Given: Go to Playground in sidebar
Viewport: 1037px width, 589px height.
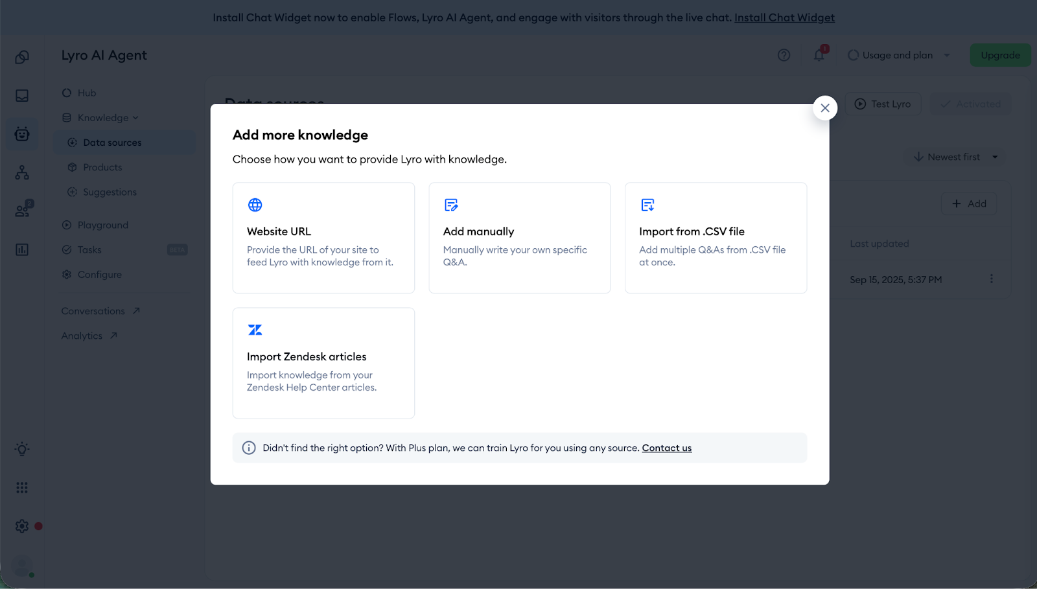Looking at the screenshot, I should [x=102, y=225].
